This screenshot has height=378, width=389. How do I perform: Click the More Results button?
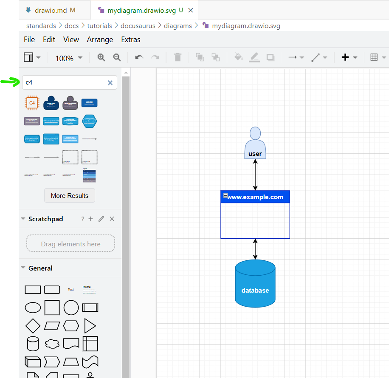click(x=70, y=196)
